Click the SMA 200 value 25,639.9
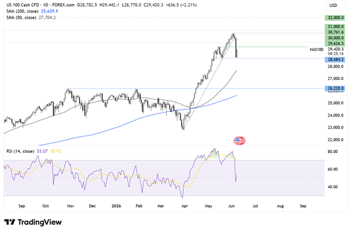Screen dimensions: 354x233 point(49,11)
